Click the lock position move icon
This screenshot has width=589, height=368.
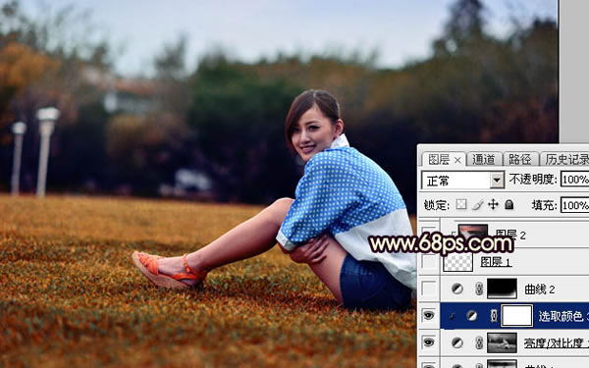[x=493, y=204]
